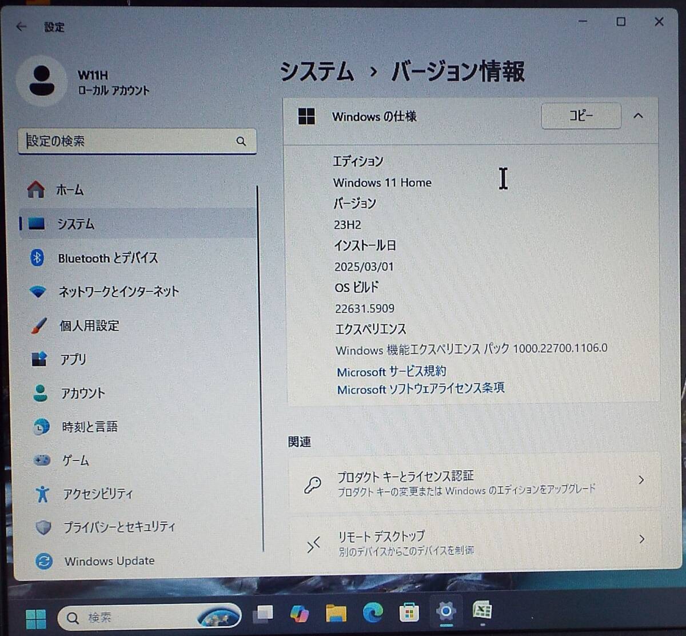Screen dimensions: 686x636
Task: Click the taskbar 検索 search box
Action: coord(149,618)
